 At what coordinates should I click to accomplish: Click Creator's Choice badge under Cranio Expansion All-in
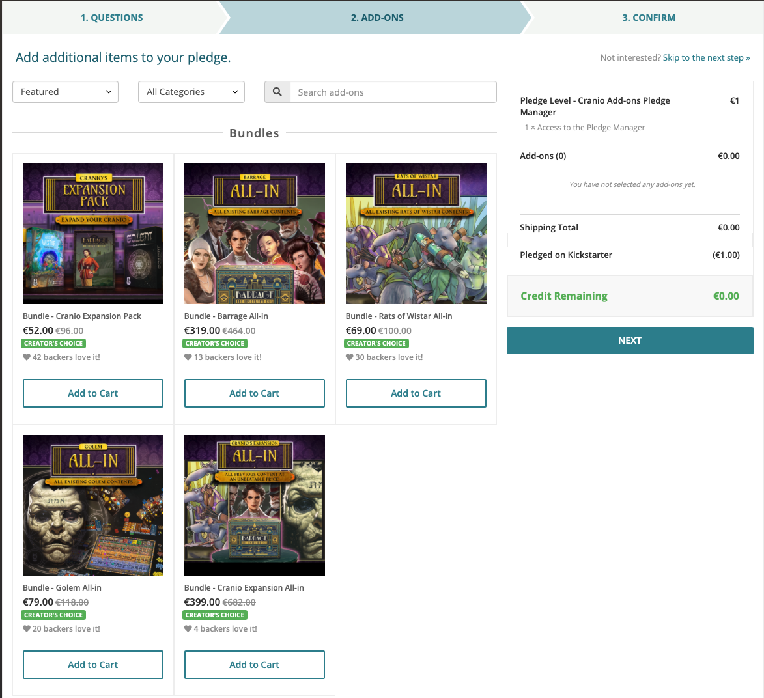point(215,615)
